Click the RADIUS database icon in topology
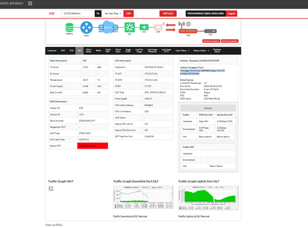Screen dimensions: 308x228 [x=70, y=28]
